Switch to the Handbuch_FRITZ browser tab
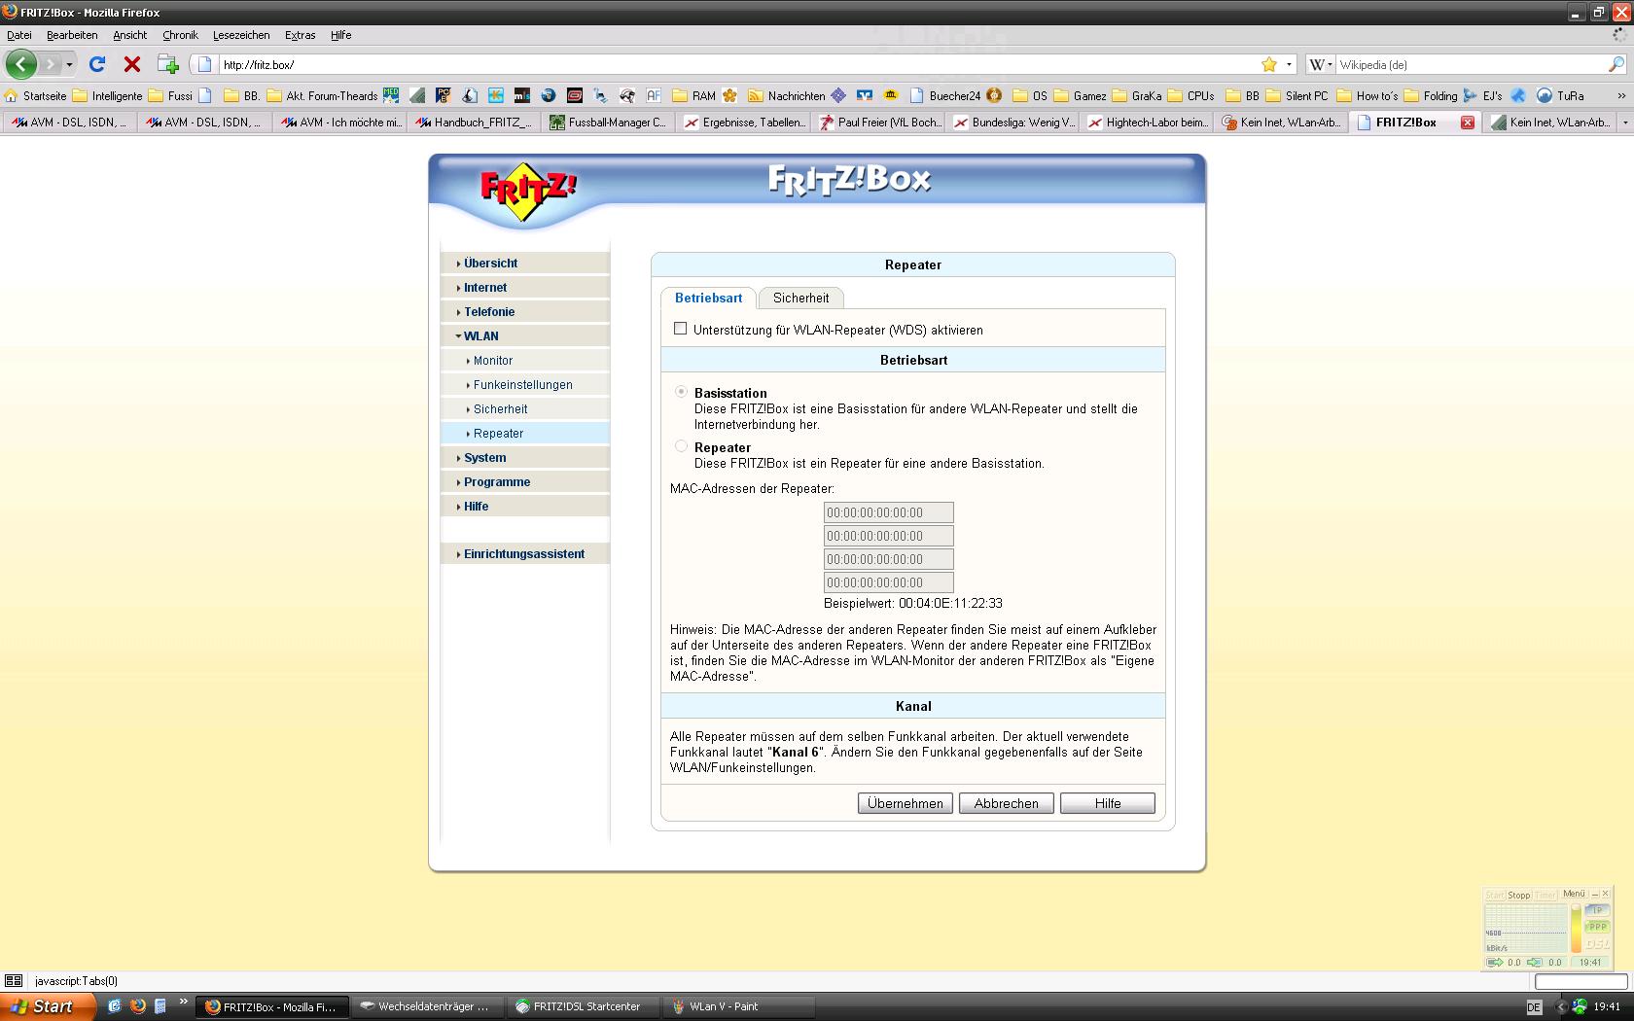1634x1021 pixels. point(475,123)
